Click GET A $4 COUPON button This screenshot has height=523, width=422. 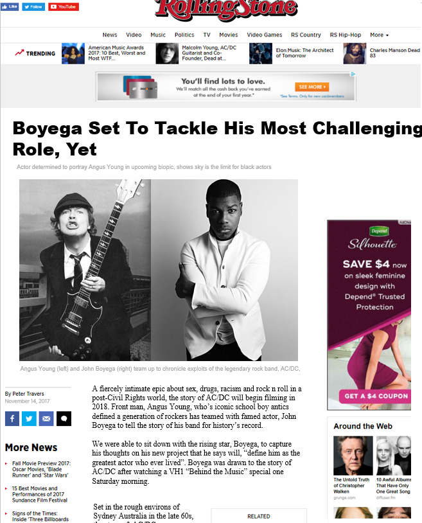(x=376, y=396)
